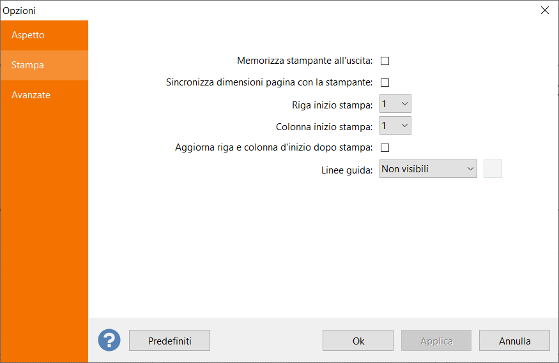Toggle Aggiorna riga e colonna d'inizio checkbox
The height and width of the screenshot is (363, 559).
coord(385,148)
